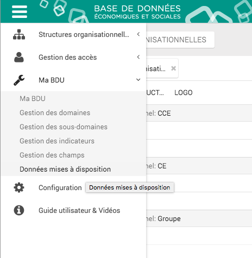Remove the filter tag with the x icon
The height and width of the screenshot is (258, 252).
173,68
